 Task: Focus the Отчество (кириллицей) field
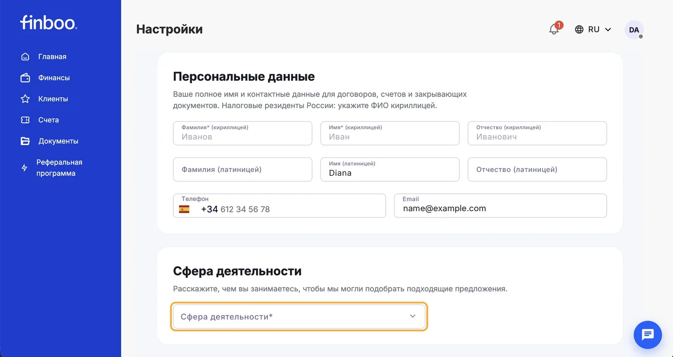[537, 133]
